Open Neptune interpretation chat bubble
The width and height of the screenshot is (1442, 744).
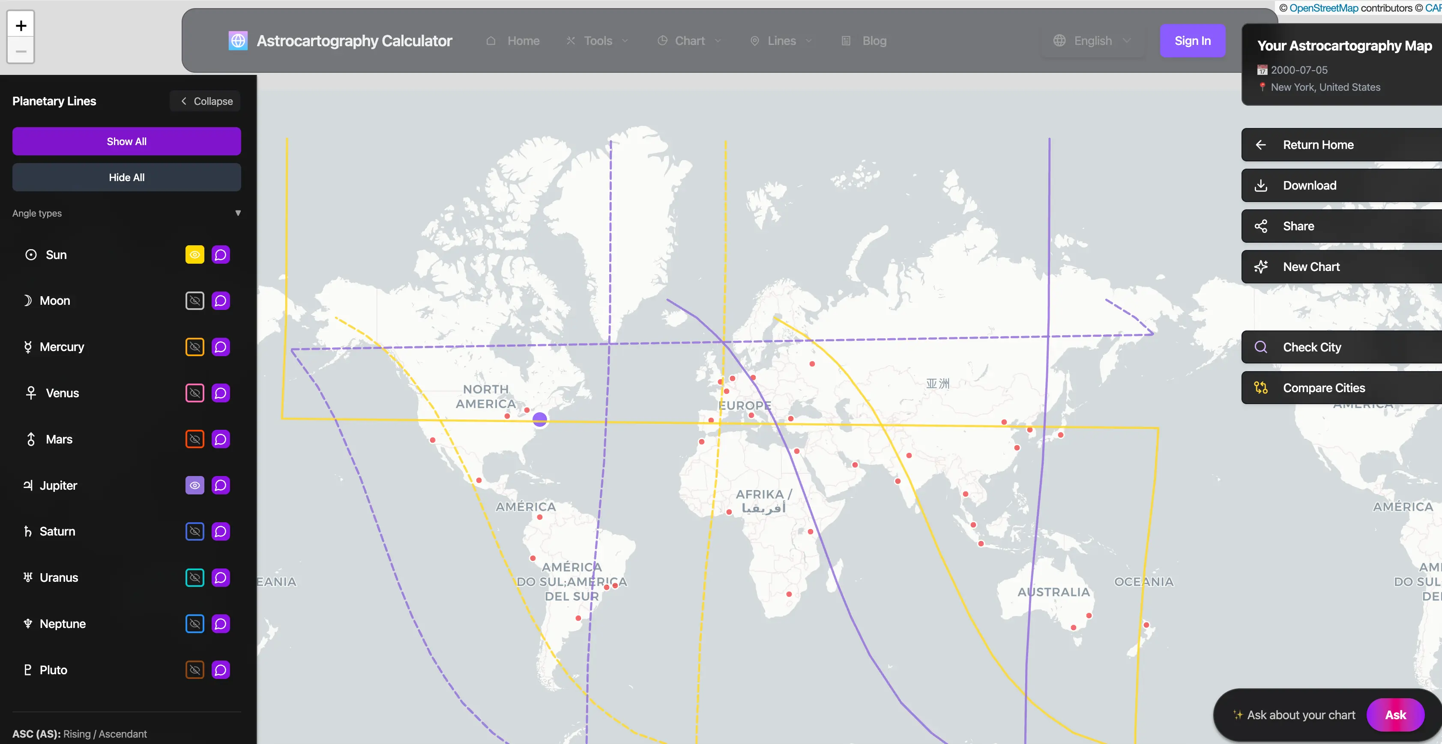point(221,624)
